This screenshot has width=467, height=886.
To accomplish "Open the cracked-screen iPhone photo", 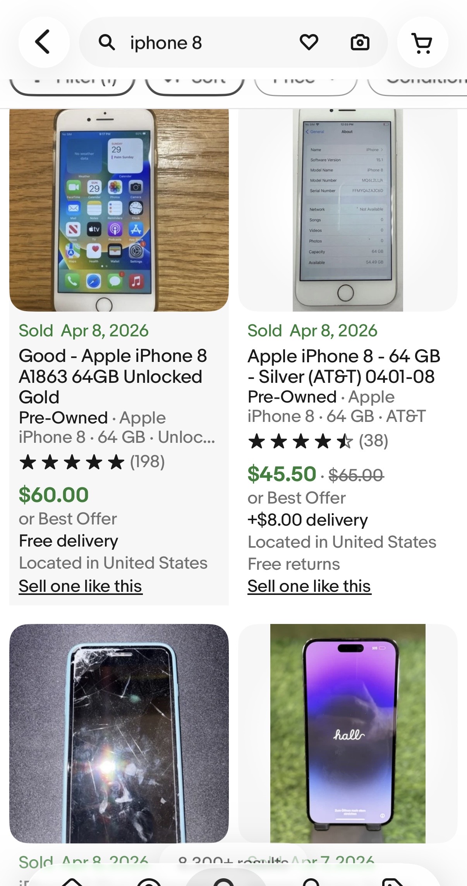I will (x=119, y=733).
